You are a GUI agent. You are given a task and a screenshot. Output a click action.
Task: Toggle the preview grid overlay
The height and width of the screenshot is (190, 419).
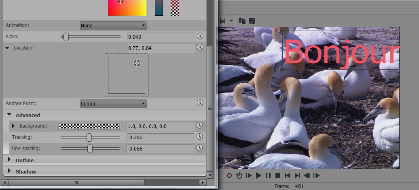(222, 21)
